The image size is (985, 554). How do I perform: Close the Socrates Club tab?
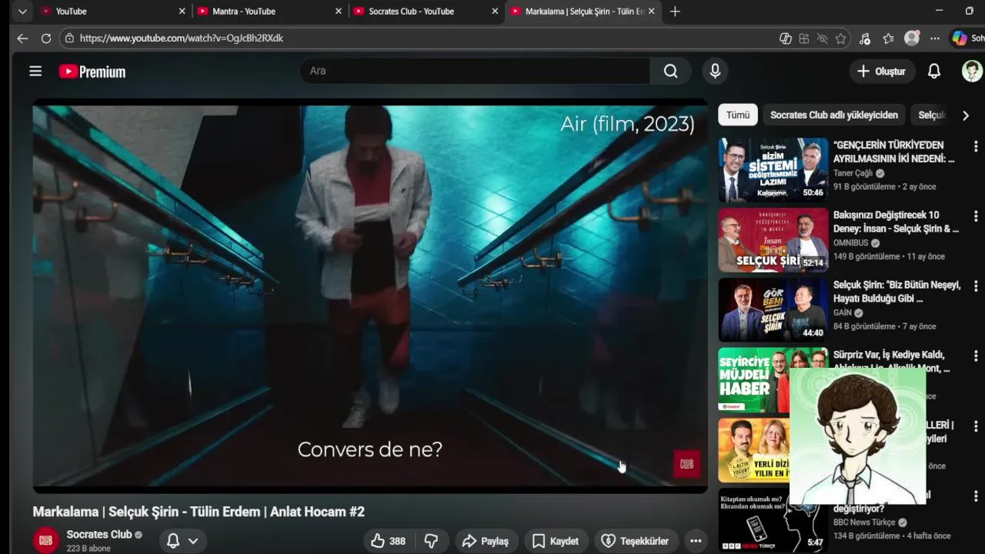(495, 12)
